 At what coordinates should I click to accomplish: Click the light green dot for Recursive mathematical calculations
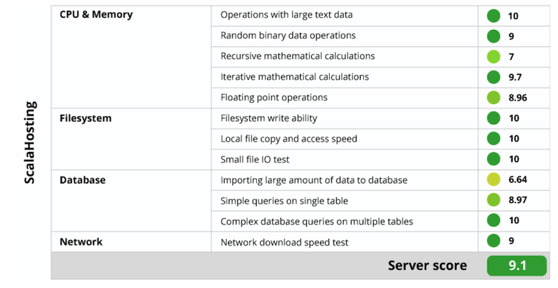tap(494, 56)
